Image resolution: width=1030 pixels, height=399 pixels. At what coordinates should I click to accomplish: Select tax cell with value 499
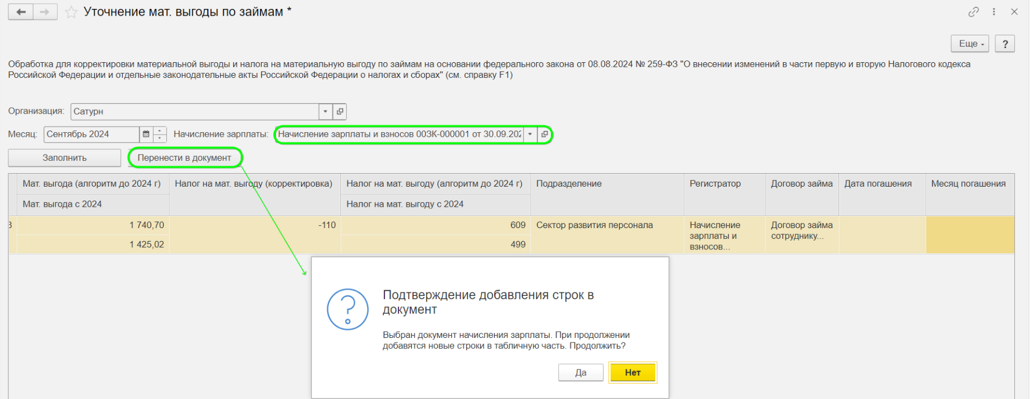(x=435, y=244)
